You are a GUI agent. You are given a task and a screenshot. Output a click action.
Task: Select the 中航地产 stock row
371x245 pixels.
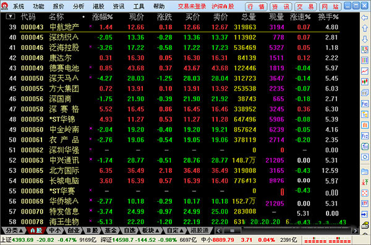[174, 27]
